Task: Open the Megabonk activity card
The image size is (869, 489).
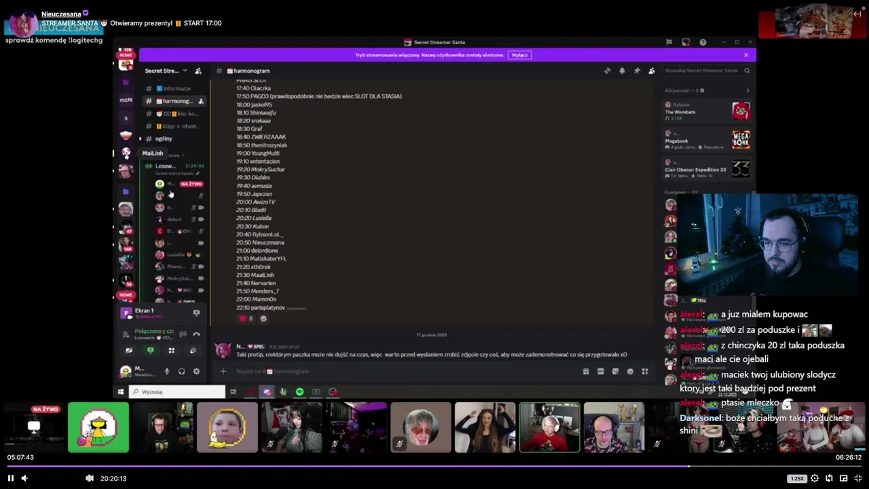Action: 707,139
